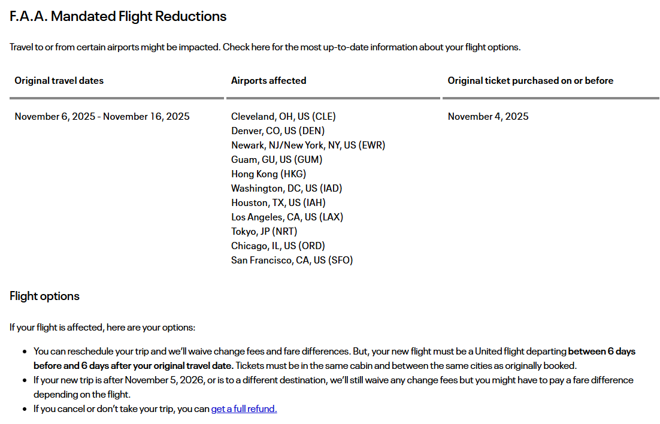Image resolution: width=660 pixels, height=424 pixels.
Task: Select the Hong Kong (HKG) airport entry
Action: [268, 174]
